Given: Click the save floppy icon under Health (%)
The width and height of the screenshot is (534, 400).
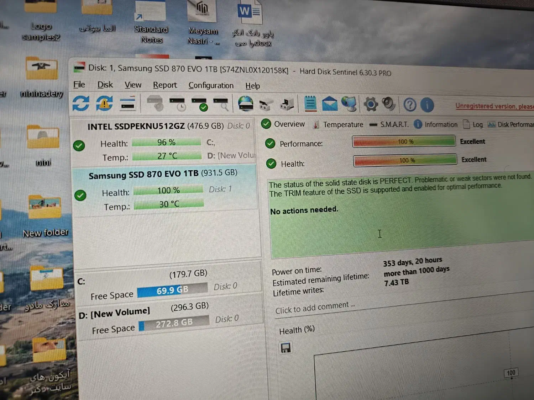Looking at the screenshot, I should click(286, 348).
